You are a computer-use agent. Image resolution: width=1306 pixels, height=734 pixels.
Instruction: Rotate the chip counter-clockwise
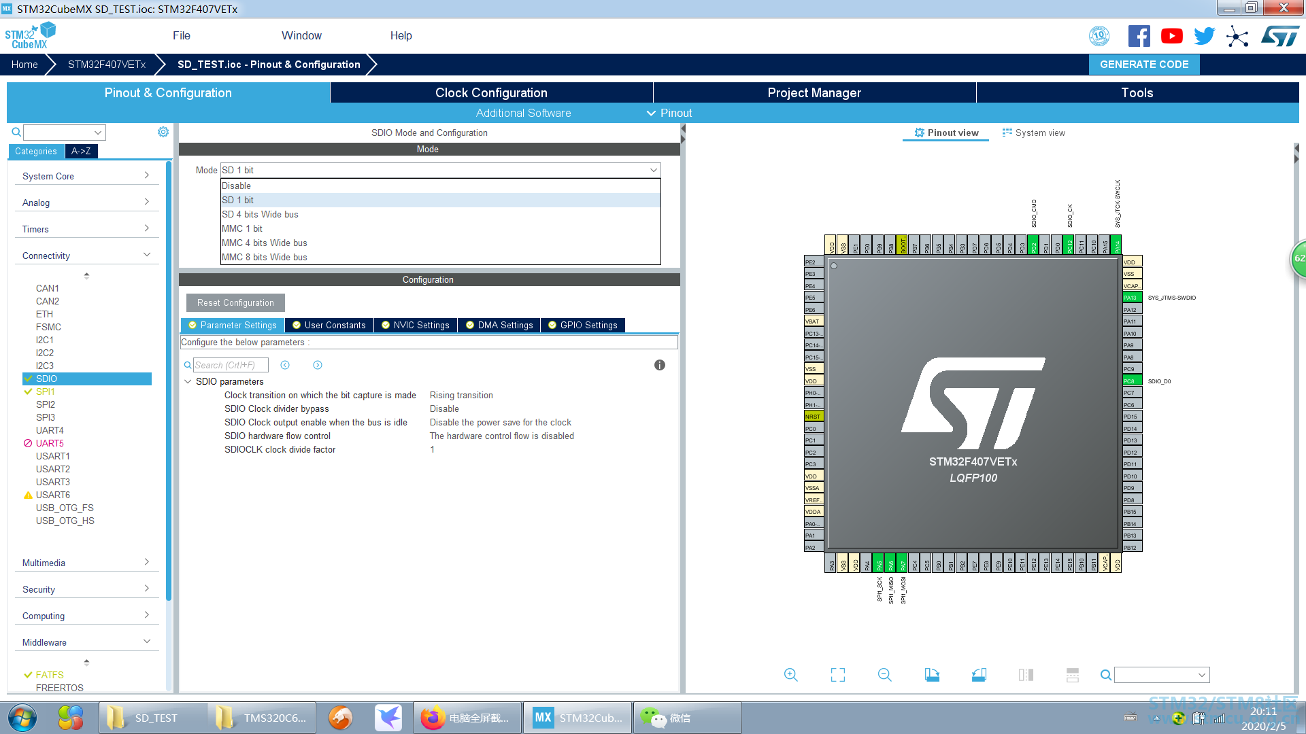pyautogui.click(x=979, y=675)
